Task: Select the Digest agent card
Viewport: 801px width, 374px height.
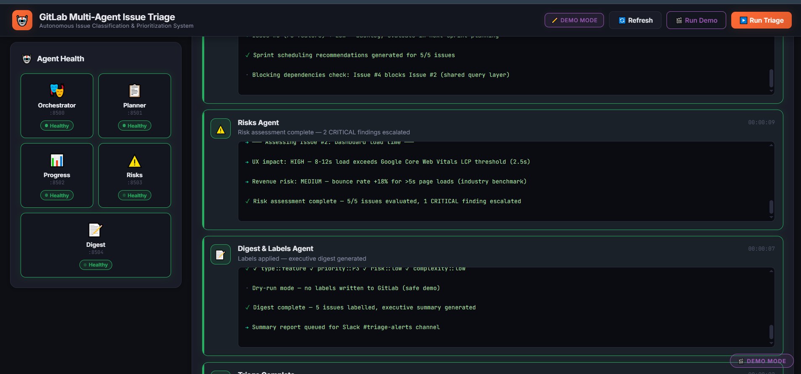Action: point(96,245)
